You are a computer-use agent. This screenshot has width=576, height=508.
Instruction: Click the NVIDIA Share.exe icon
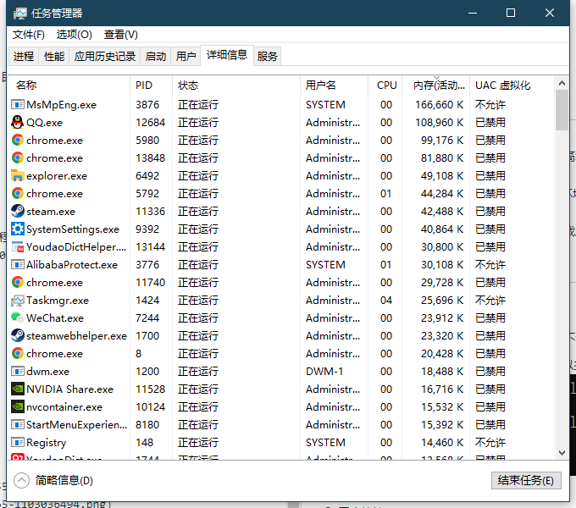pos(17,389)
